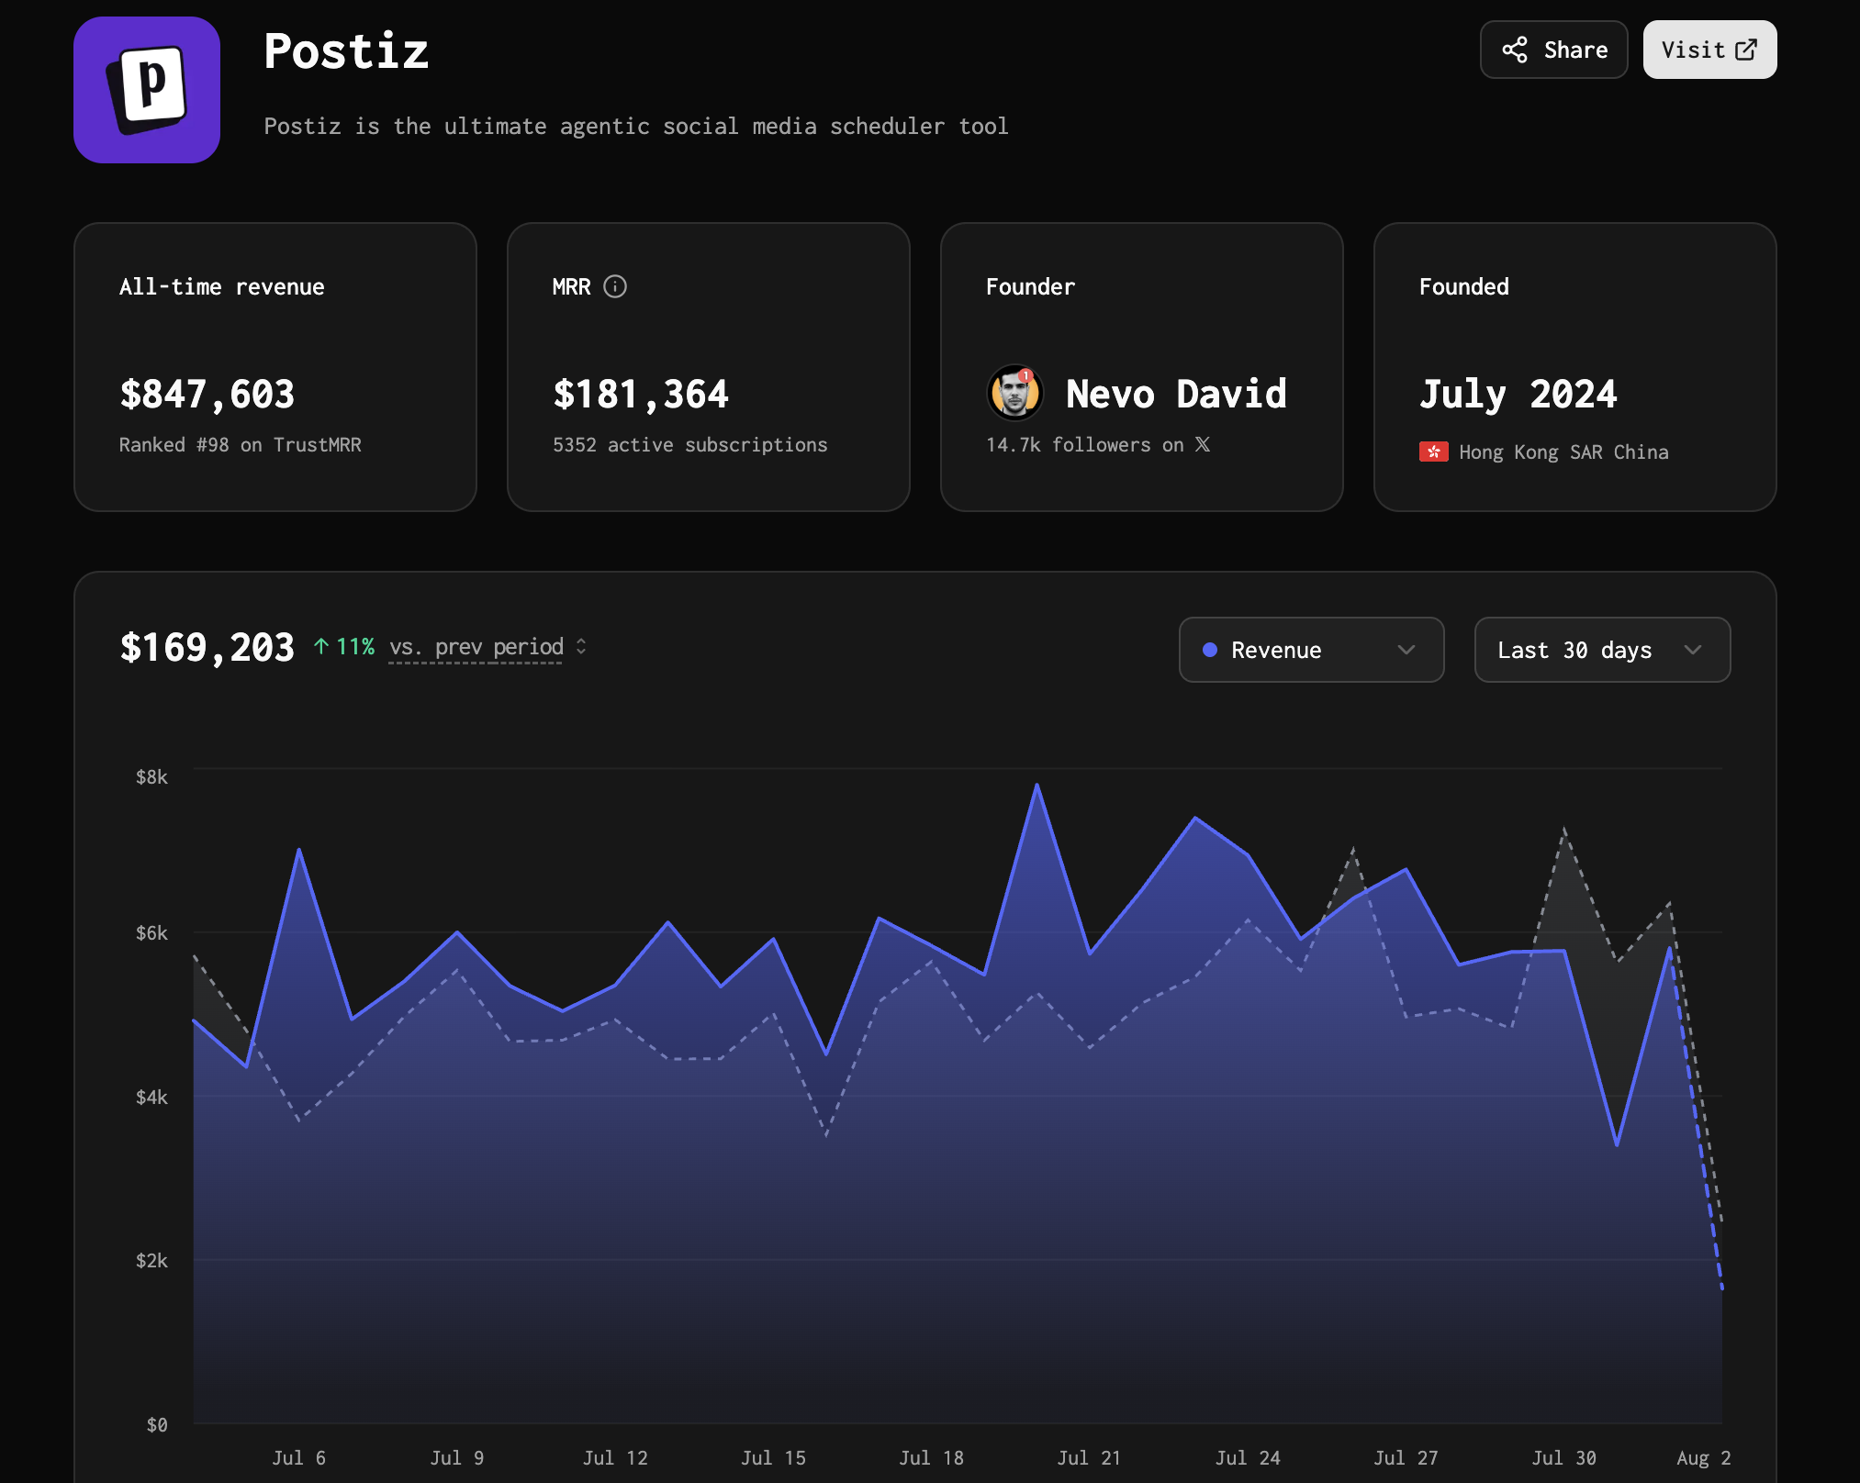Click the Ranked #98 on TrustMRR text
Viewport: 1860px width, 1483px height.
(241, 445)
